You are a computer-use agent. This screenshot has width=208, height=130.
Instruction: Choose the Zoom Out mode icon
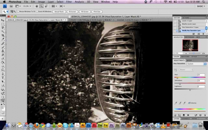pyautogui.click(x=15, y=11)
